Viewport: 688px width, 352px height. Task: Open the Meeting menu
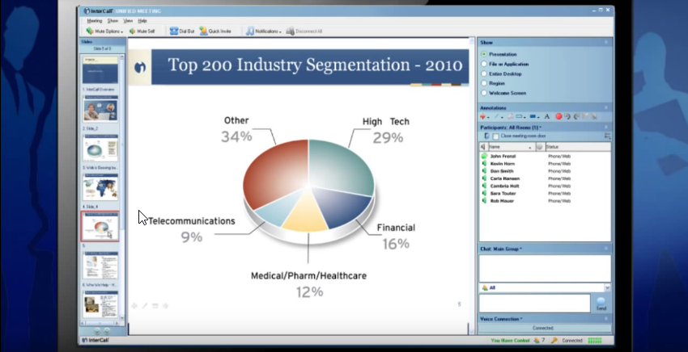(94, 20)
